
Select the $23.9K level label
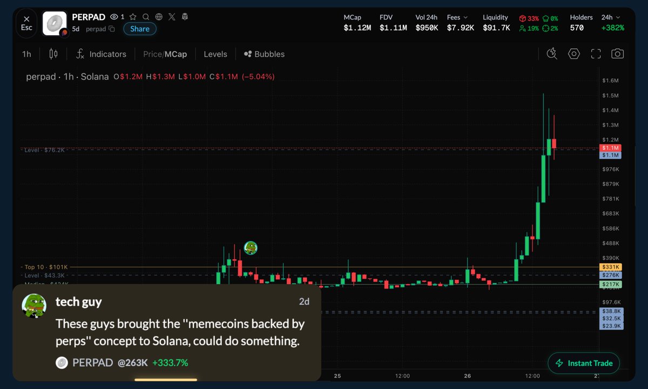(x=611, y=326)
